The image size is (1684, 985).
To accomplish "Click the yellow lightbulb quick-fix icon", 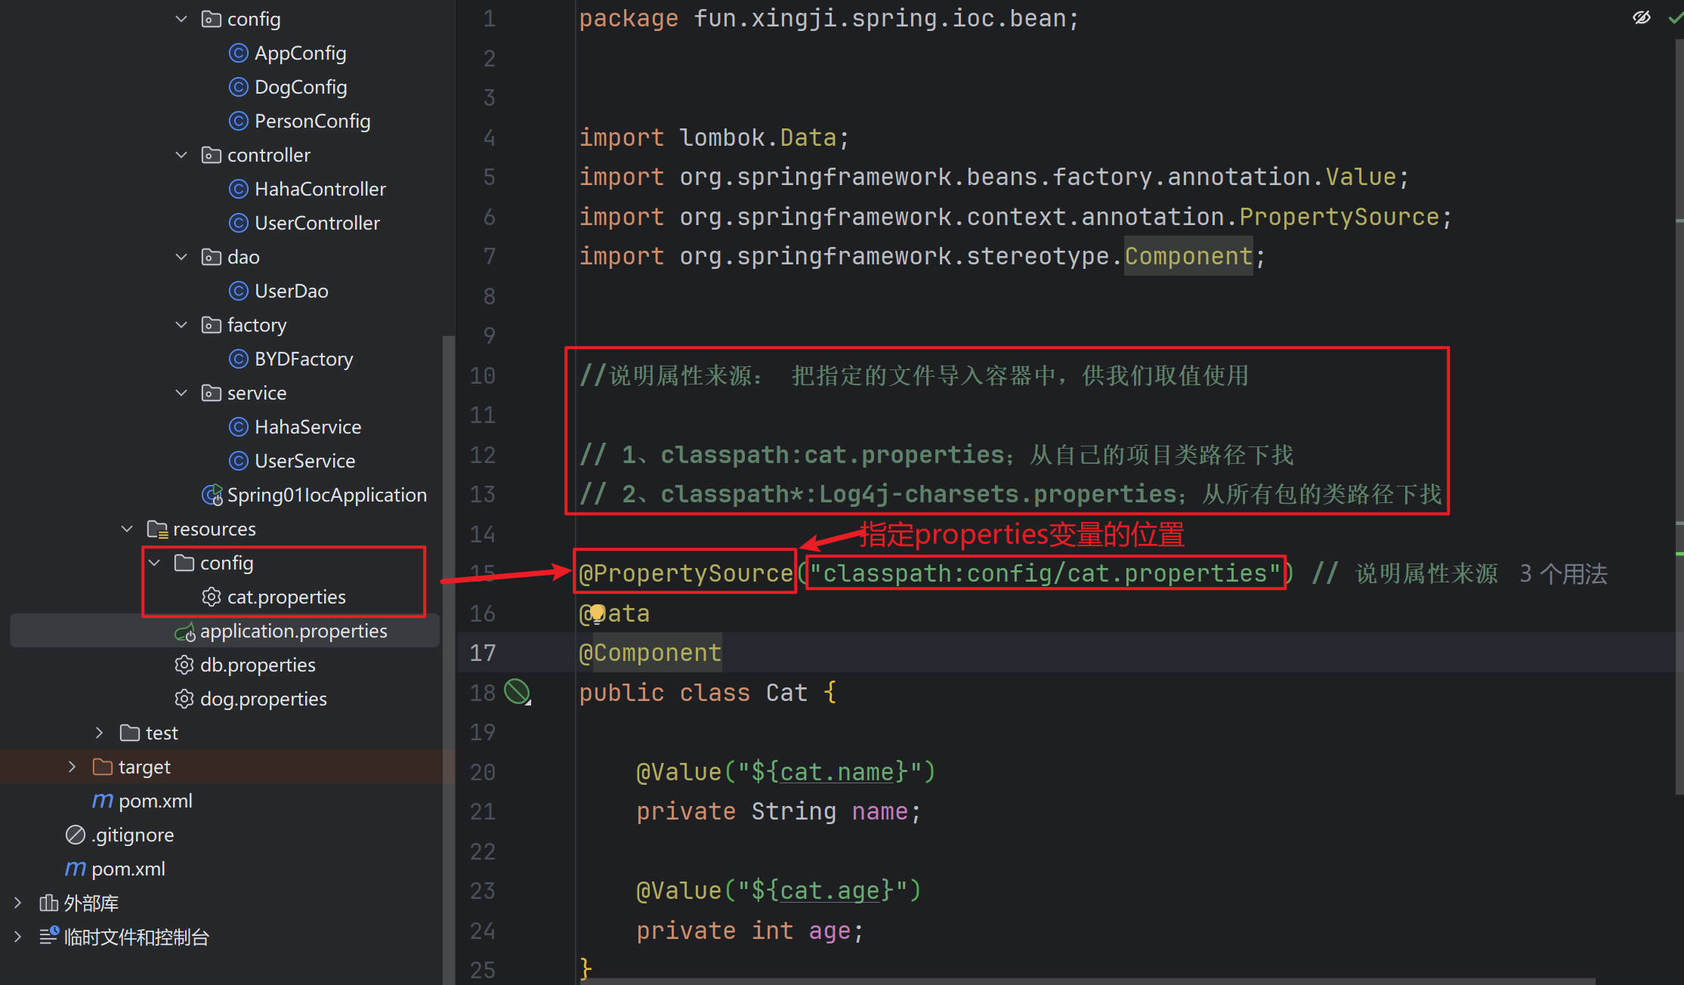I will 598,613.
